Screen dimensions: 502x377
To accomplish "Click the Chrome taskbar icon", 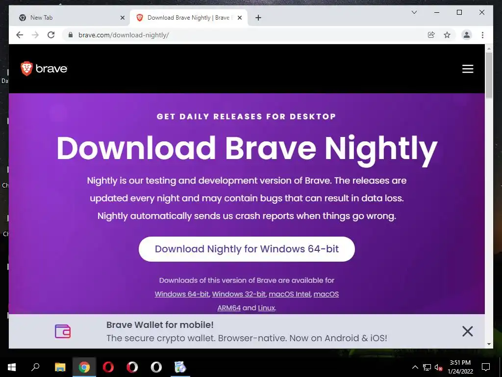I will pos(84,367).
